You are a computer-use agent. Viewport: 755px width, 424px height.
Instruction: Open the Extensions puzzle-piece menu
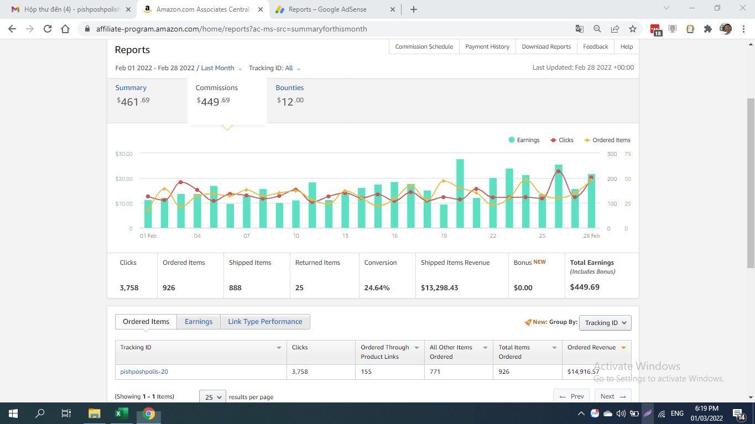click(x=708, y=29)
